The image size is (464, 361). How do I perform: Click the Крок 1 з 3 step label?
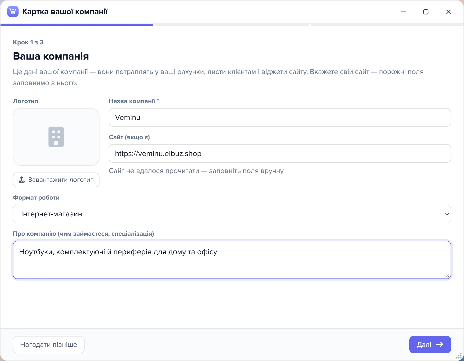coord(28,42)
